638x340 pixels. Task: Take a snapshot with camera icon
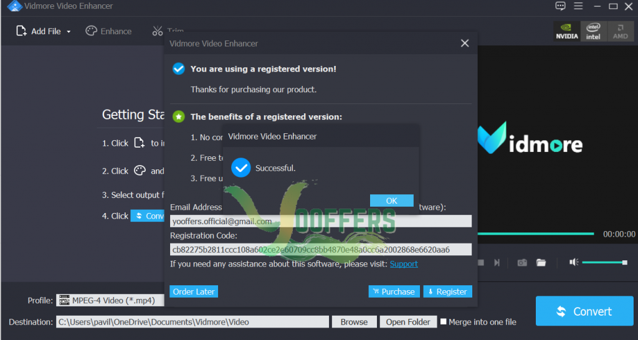point(522,263)
